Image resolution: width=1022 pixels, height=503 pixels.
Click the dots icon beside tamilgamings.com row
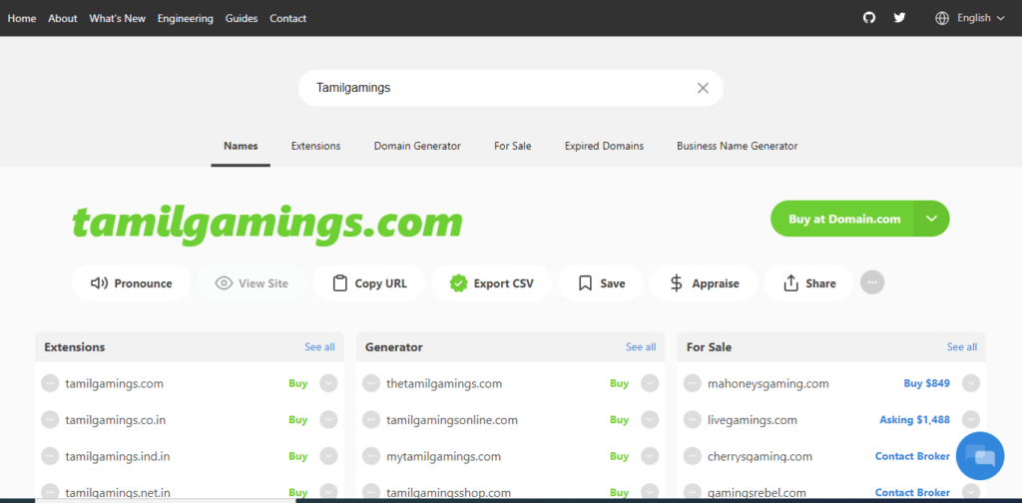[50, 383]
